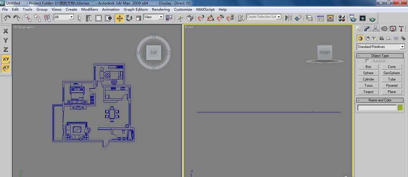The height and width of the screenshot is (177, 408).
Task: Click the Bind to Space Warp icon
Action: 47,18
